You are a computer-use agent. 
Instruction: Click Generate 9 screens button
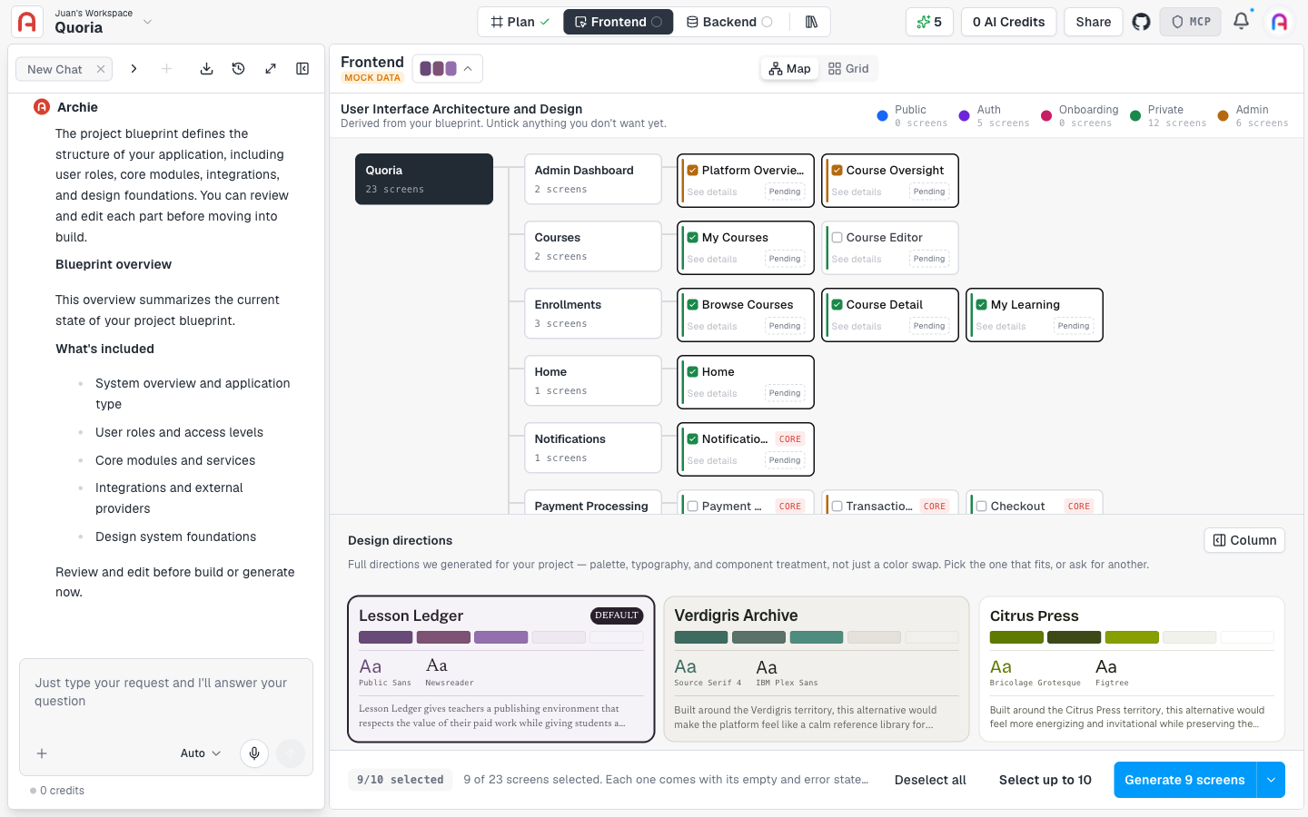click(1184, 780)
